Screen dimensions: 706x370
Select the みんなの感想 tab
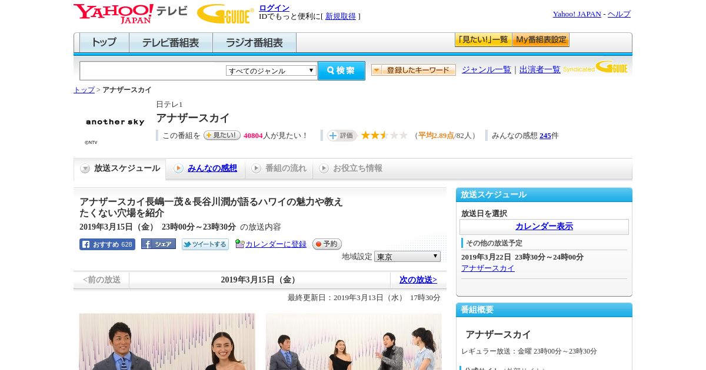[x=205, y=169]
